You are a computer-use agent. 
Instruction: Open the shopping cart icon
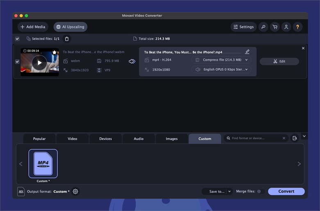pyautogui.click(x=275, y=27)
